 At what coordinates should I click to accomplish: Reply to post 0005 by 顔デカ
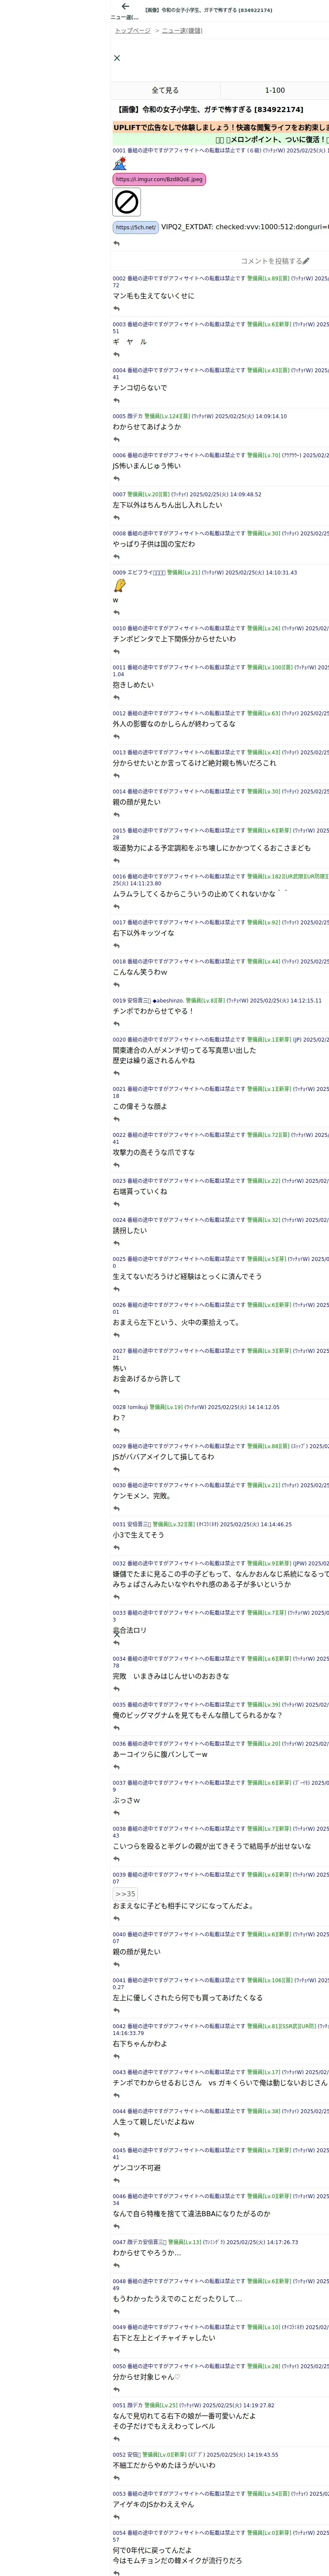pos(117,439)
